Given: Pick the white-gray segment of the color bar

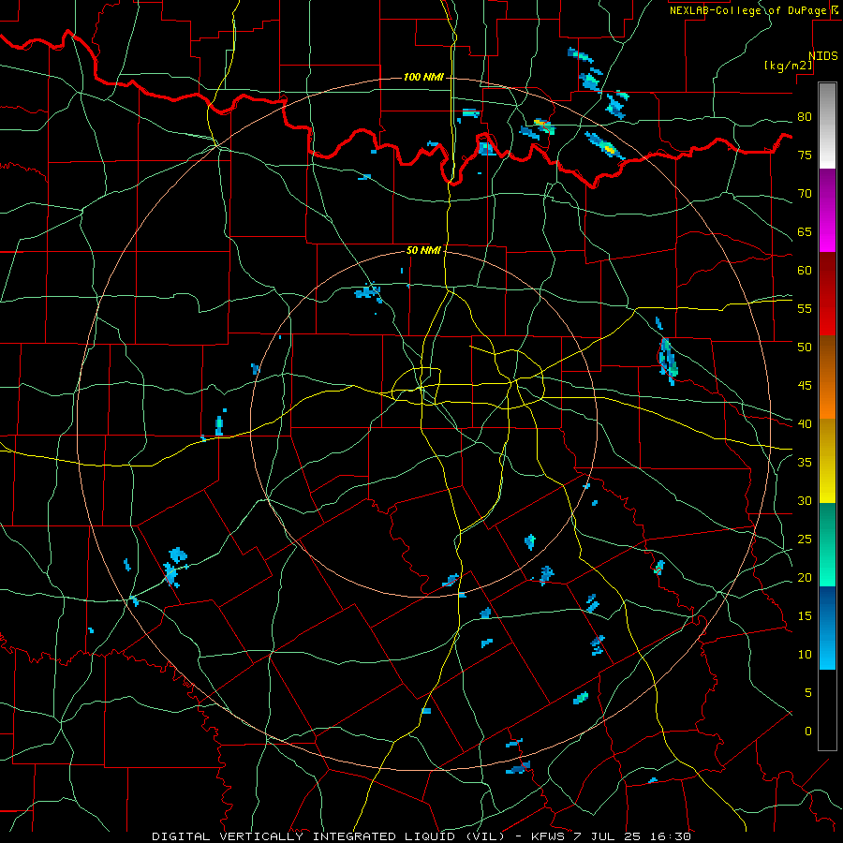Looking at the screenshot, I should (x=827, y=126).
